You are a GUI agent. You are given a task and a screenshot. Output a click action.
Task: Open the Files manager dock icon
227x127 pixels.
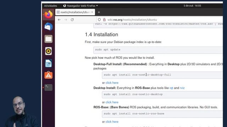pyautogui.click(x=49, y=39)
